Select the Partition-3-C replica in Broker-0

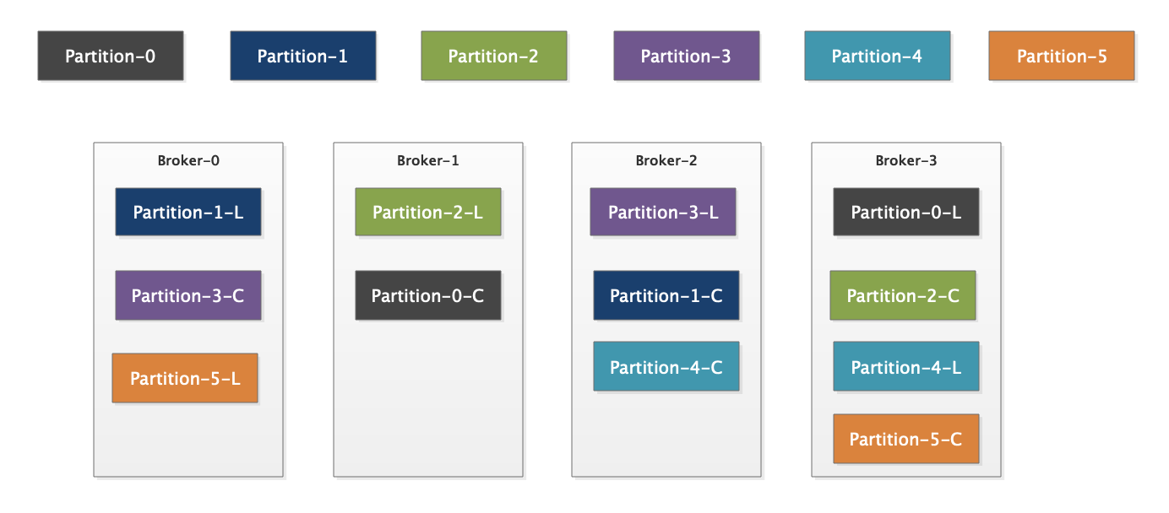coord(188,295)
